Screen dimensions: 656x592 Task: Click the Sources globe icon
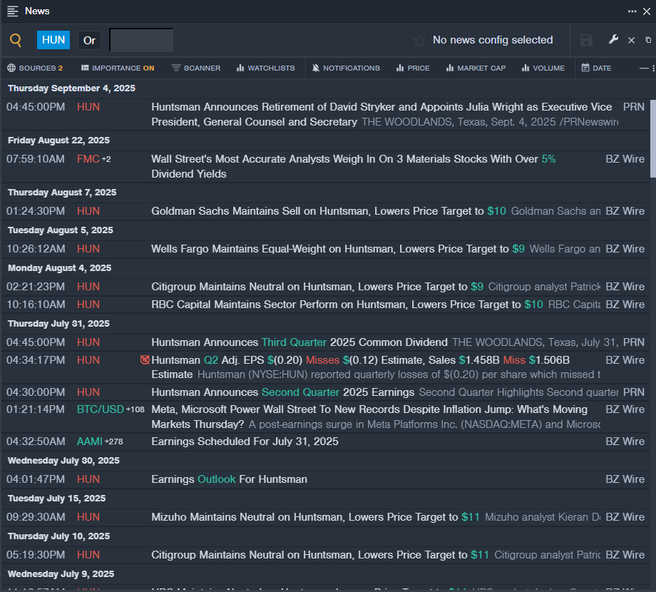point(11,68)
